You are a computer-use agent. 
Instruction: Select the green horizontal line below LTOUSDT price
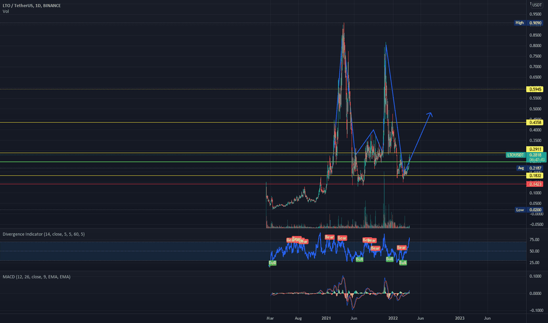pyautogui.click(x=263, y=161)
